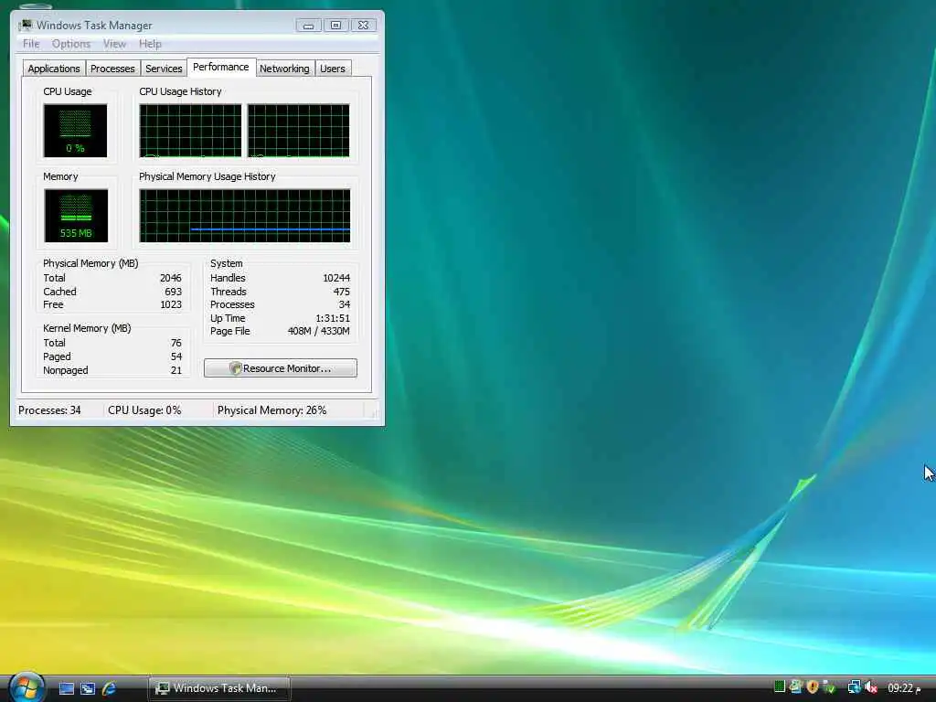This screenshot has height=702, width=936.
Task: Close the Task Manager window
Action: [x=363, y=25]
